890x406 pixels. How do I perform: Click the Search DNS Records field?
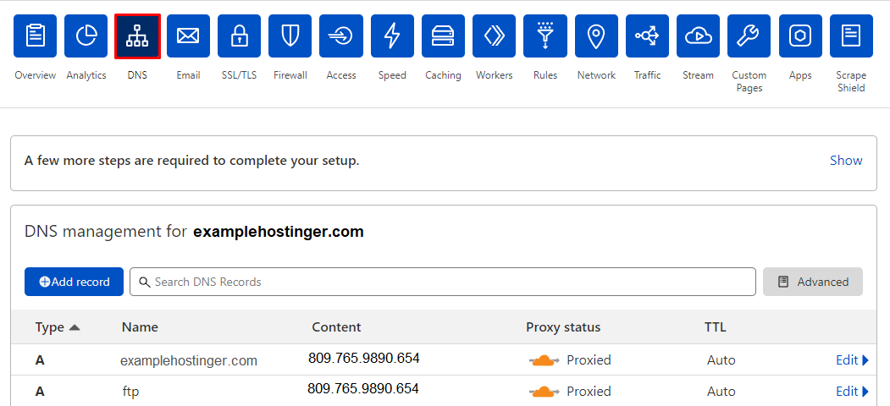(x=442, y=282)
